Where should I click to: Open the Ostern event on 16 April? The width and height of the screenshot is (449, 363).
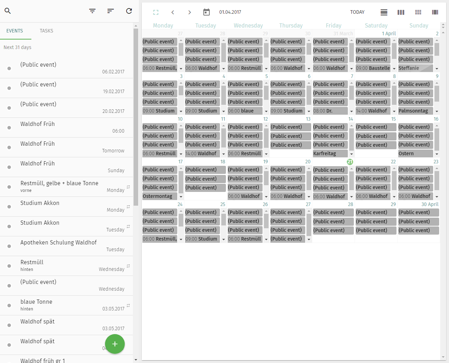(x=416, y=153)
